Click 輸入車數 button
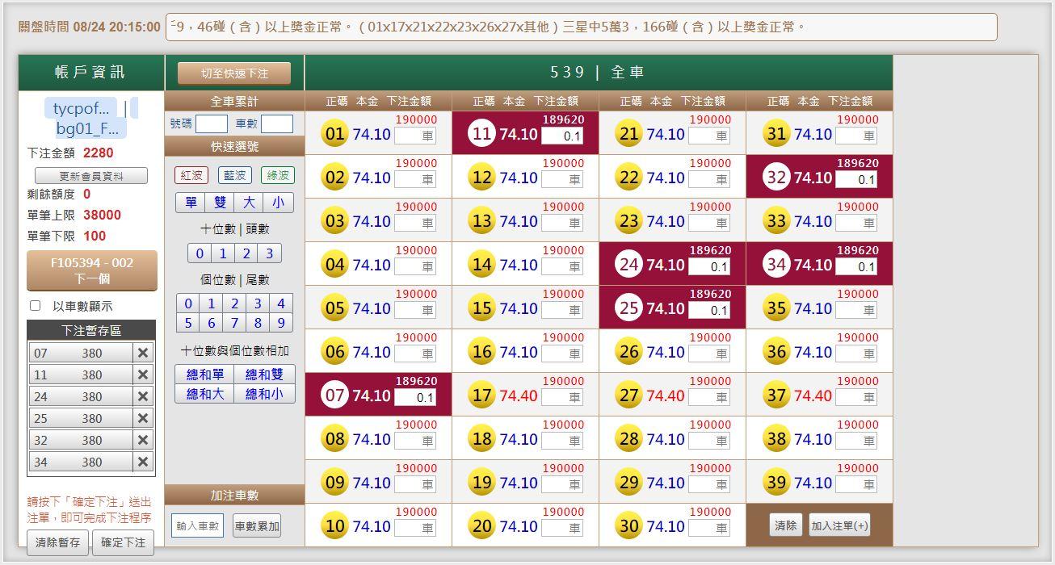1055x565 pixels. pyautogui.click(x=197, y=525)
